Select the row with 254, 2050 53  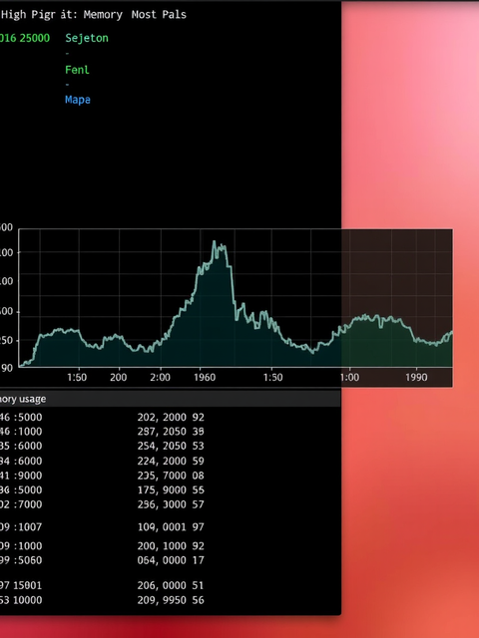(x=171, y=446)
